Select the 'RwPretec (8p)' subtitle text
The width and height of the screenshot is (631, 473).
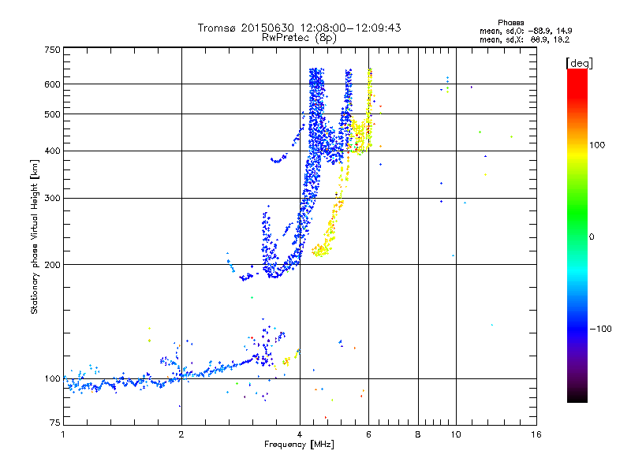click(x=299, y=38)
